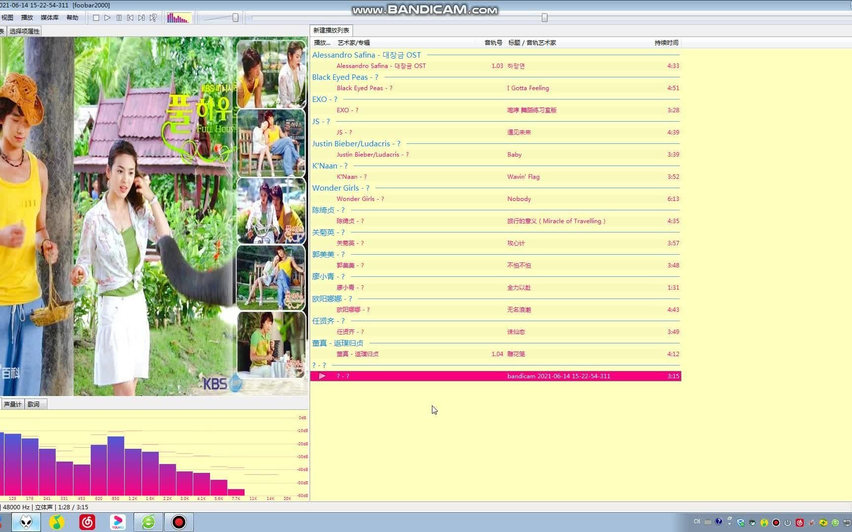Select the track 攻心计
This screenshot has width=852, height=532.
pyautogui.click(x=496, y=243)
